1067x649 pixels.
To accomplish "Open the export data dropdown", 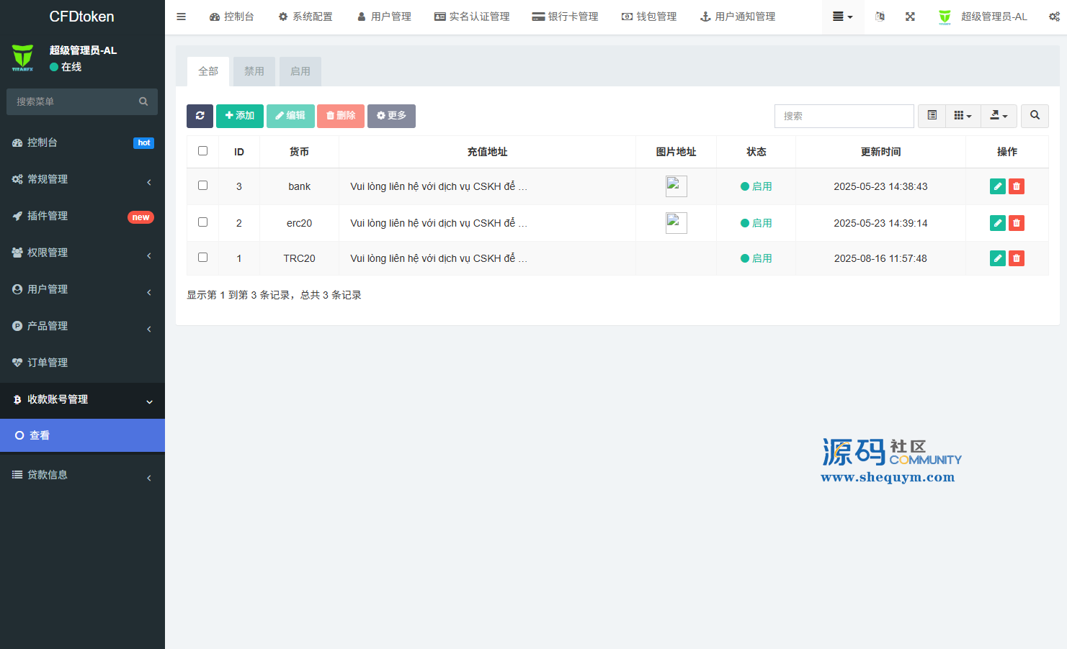I will [999, 116].
